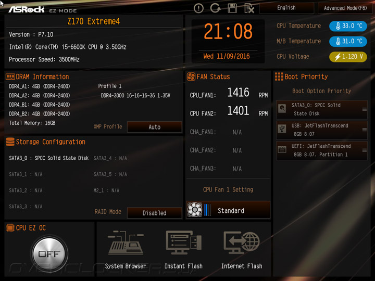Click the Boot Priority grid icon
375x281 pixels.
click(x=279, y=76)
